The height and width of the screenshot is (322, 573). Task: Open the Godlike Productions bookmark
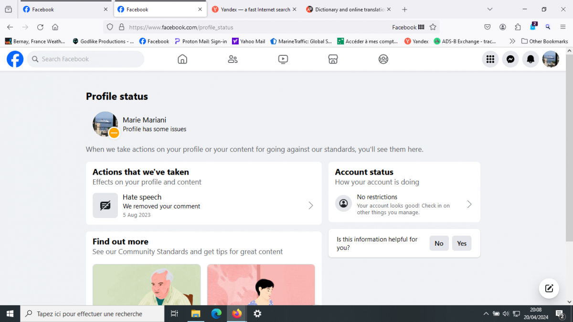click(103, 42)
